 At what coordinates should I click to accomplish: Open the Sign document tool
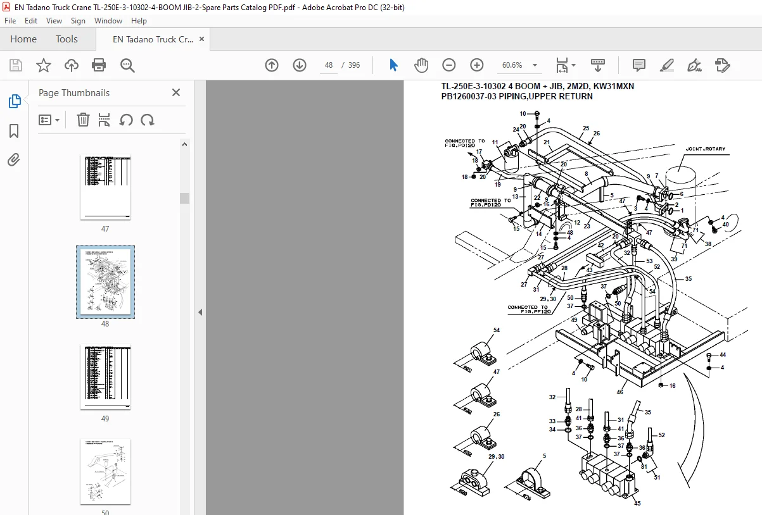coord(694,65)
